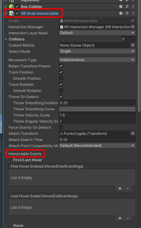This screenshot has height=228, width=141.
Task: Click the XR Grab Interactable script icon
Action: click(x=11, y=13)
